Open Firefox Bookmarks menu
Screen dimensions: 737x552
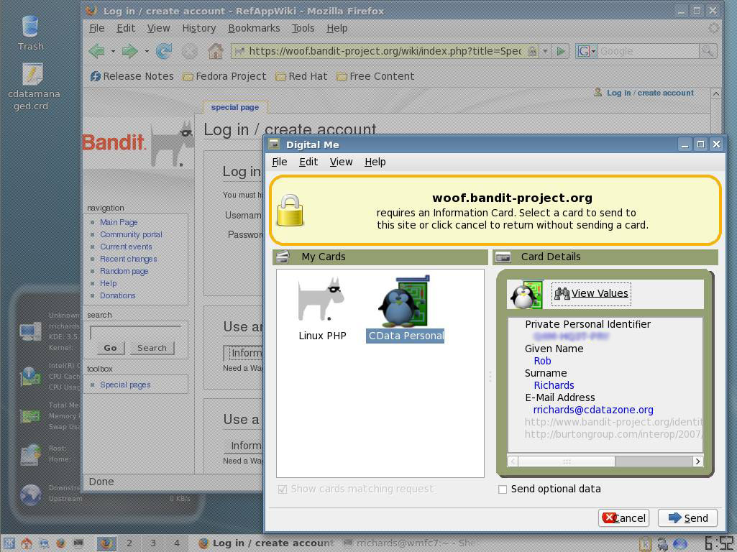[254, 28]
